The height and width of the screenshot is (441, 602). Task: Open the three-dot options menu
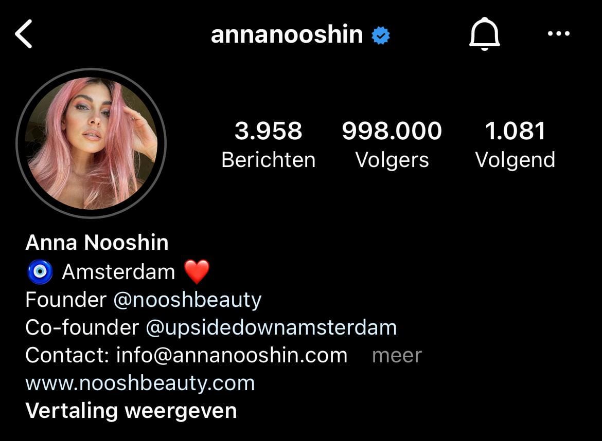[559, 34]
